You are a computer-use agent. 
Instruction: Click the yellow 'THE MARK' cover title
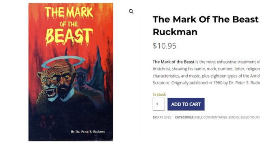click(x=69, y=13)
